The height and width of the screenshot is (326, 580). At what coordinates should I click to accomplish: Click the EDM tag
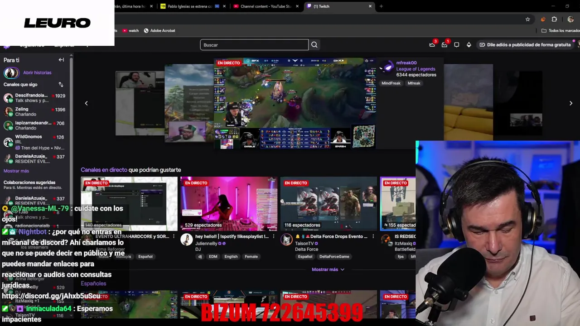[213, 257]
